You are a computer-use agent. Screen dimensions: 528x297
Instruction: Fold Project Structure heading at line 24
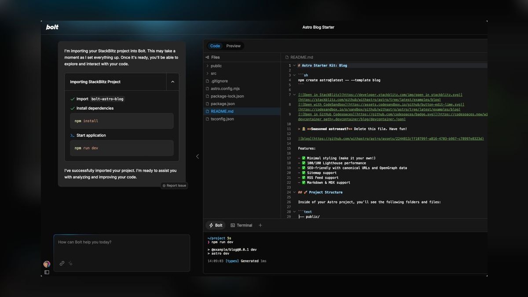(x=294, y=192)
